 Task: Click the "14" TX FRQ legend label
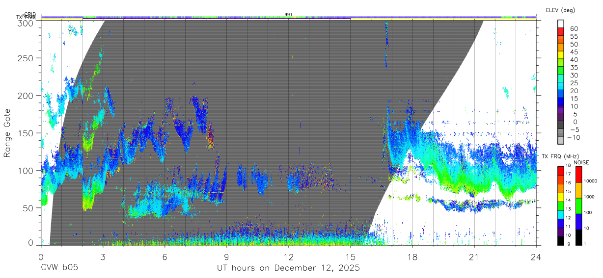[x=568, y=200]
